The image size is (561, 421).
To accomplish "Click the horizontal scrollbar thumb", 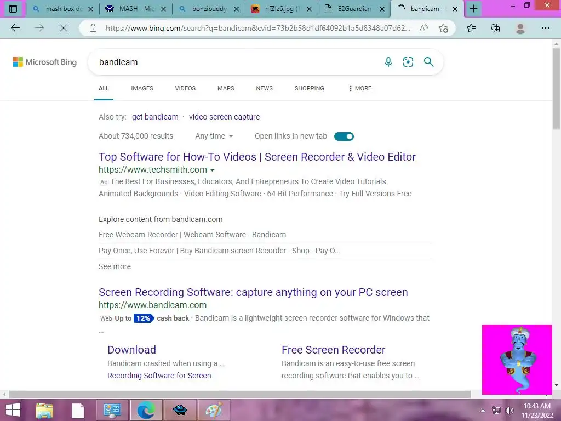I will (x=240, y=394).
